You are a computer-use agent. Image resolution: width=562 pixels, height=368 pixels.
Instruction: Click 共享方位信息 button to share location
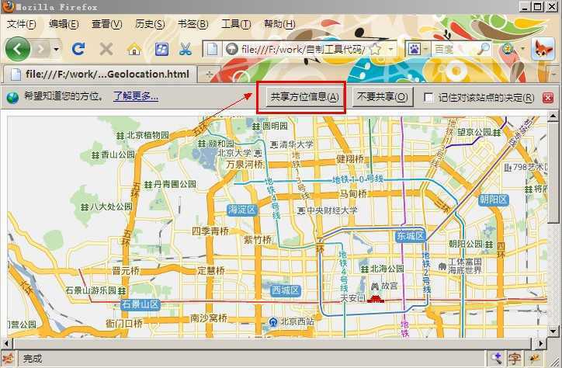pyautogui.click(x=304, y=97)
